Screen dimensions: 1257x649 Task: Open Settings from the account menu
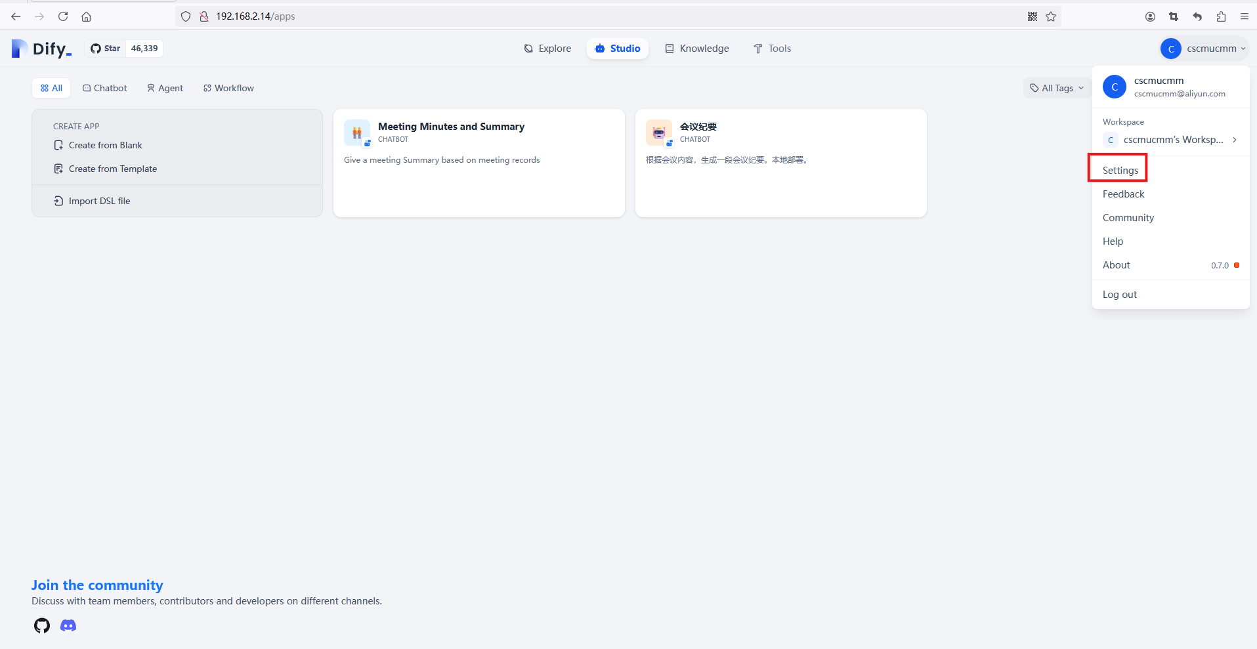pyautogui.click(x=1120, y=171)
